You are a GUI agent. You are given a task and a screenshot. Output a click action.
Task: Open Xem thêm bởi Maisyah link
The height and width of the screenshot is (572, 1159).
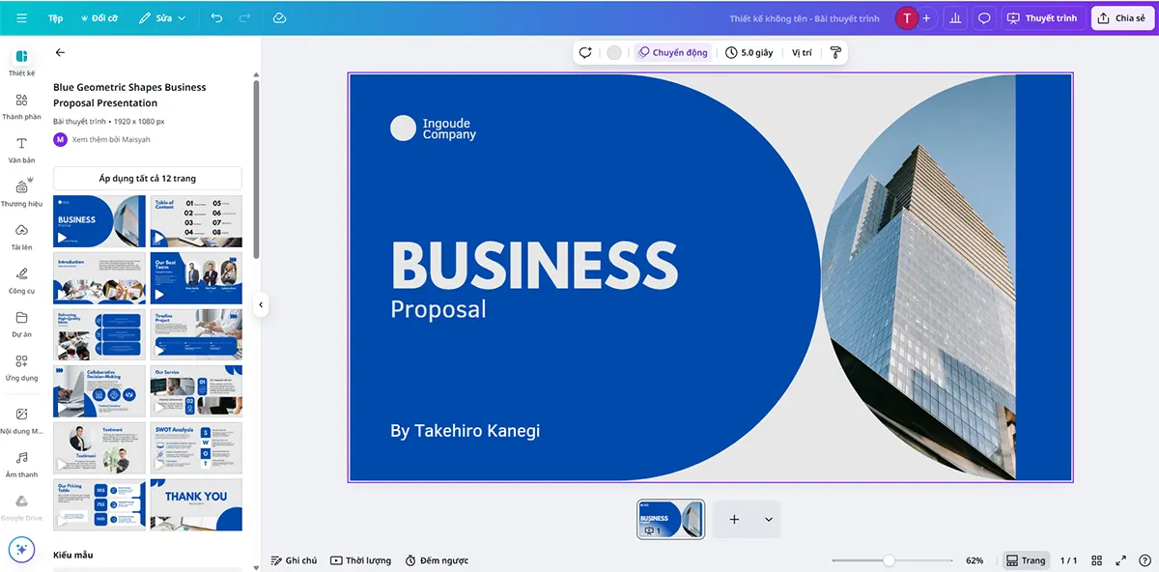(x=111, y=139)
